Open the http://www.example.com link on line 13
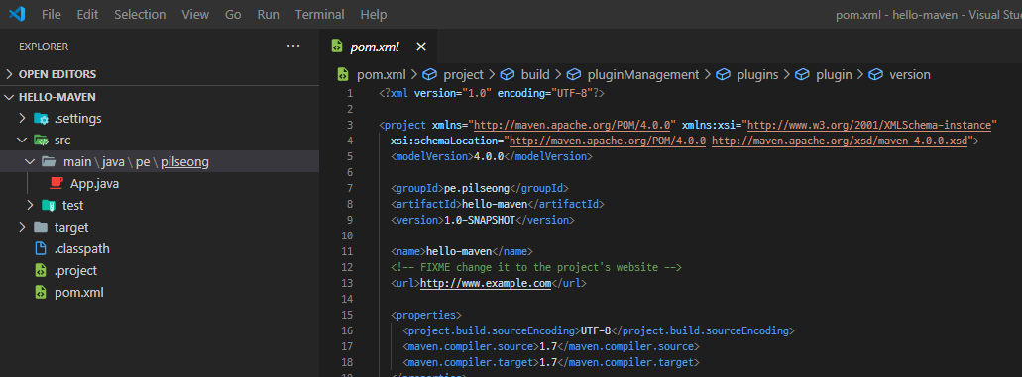Image resolution: width=1022 pixels, height=377 pixels. [x=486, y=283]
